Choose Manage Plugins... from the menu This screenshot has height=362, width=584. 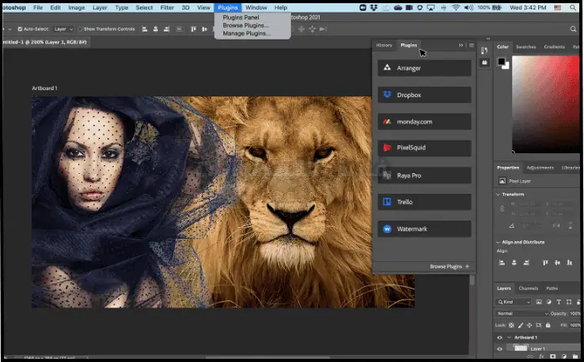246,34
